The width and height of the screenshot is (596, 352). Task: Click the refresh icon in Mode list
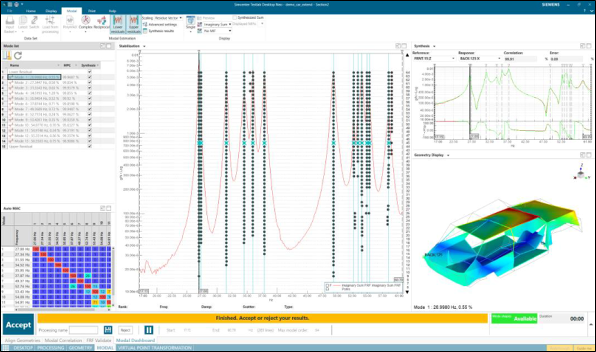pos(18,56)
